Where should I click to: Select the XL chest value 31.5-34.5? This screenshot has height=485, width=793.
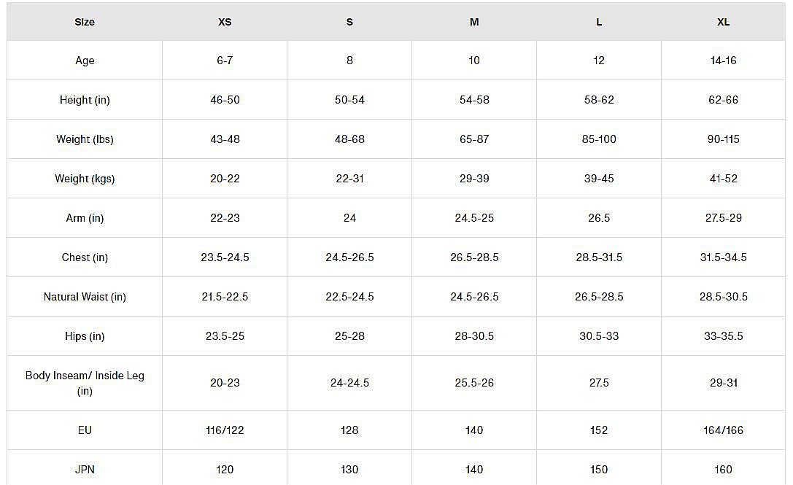click(723, 257)
